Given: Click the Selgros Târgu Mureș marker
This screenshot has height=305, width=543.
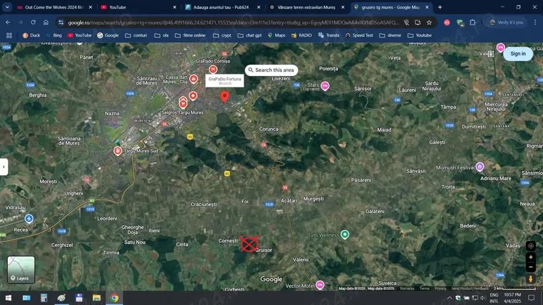Looking at the screenshot, I should (183, 104).
